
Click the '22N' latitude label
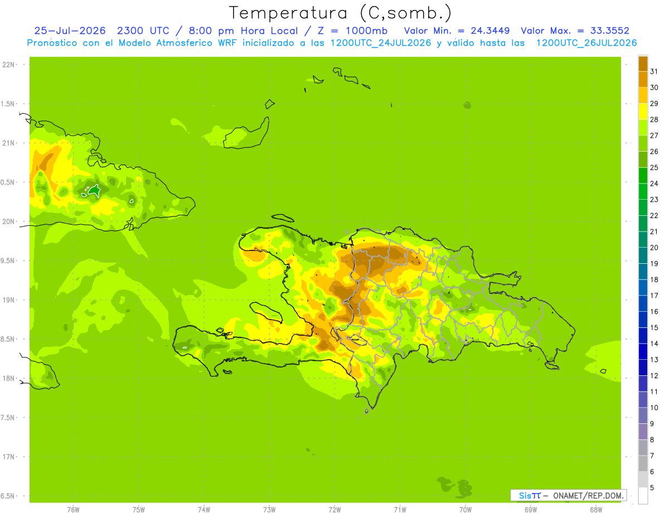click(8, 65)
